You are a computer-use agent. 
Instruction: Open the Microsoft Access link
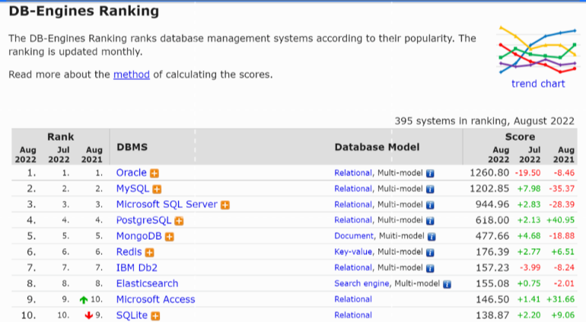click(155, 299)
